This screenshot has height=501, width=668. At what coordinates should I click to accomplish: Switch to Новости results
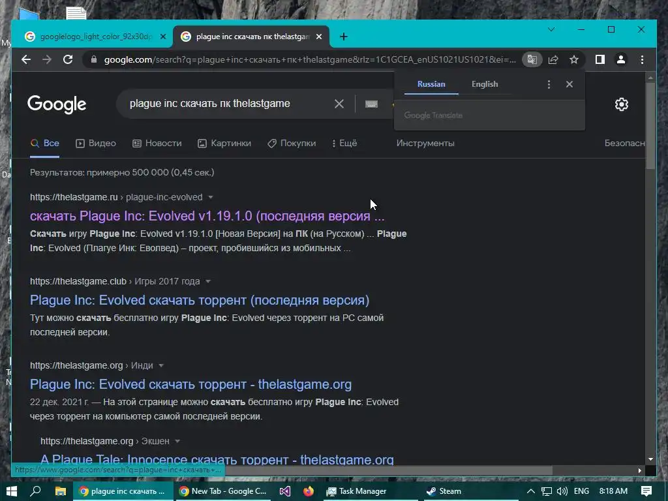pos(157,143)
